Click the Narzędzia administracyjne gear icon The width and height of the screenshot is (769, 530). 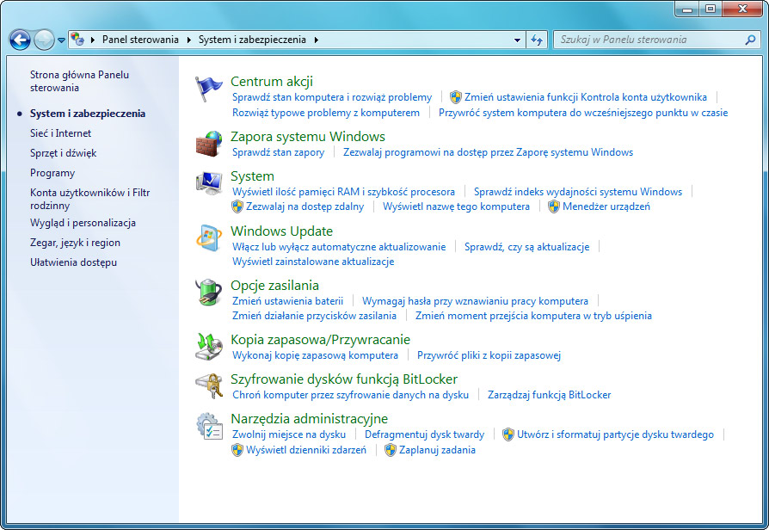tap(209, 426)
